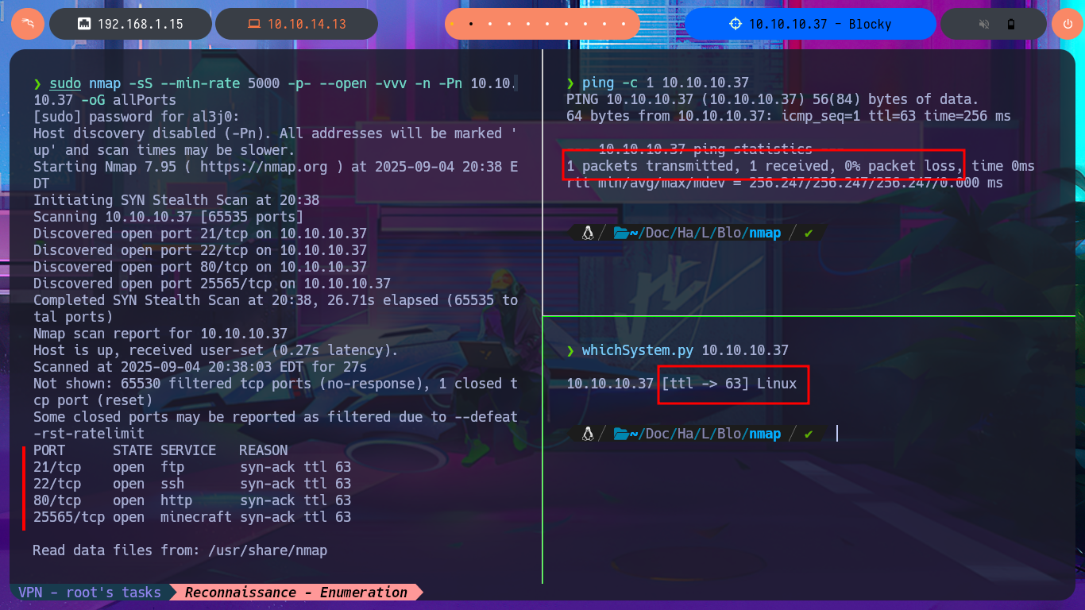This screenshot has height=610, width=1085.
Task: Click the 192.168.1.15 local IP module
Action: pyautogui.click(x=140, y=24)
